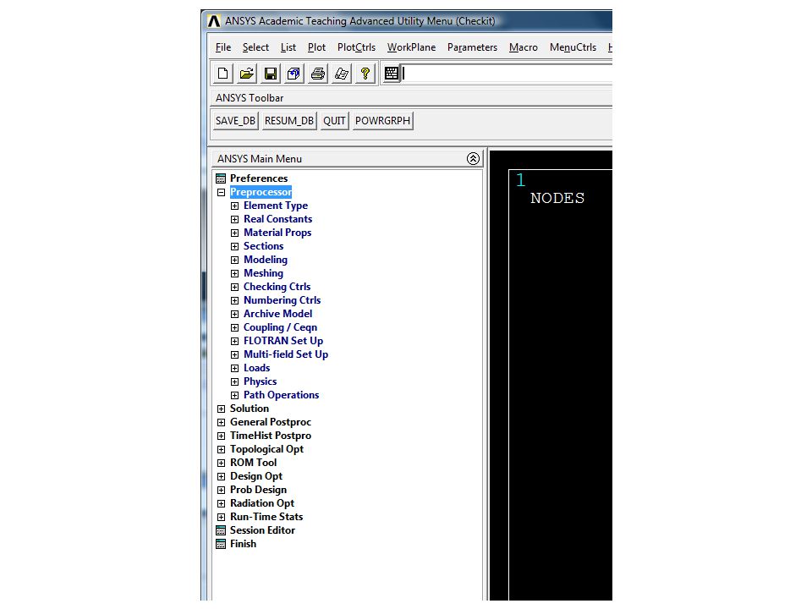Open the MenuCtrls menu
The width and height of the screenshot is (812, 609).
[x=573, y=47]
